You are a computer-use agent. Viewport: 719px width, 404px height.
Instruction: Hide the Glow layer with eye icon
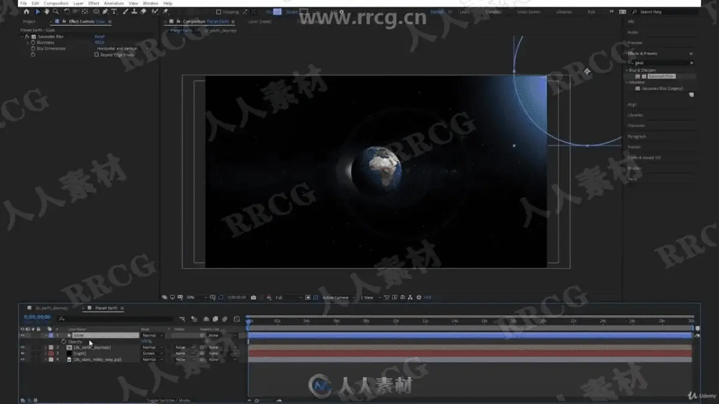23,335
